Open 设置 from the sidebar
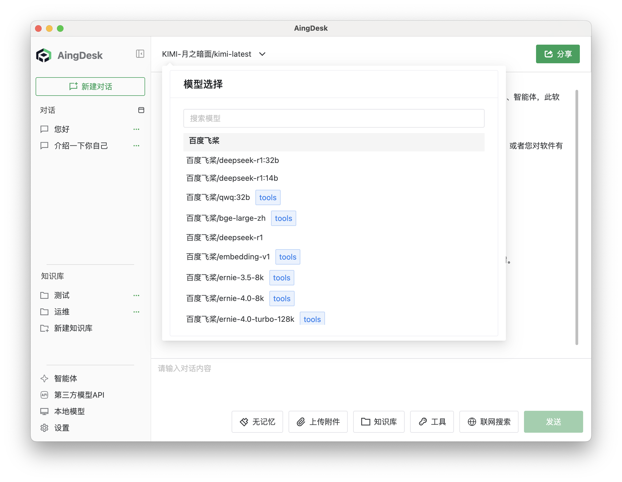This screenshot has width=622, height=482. (62, 428)
